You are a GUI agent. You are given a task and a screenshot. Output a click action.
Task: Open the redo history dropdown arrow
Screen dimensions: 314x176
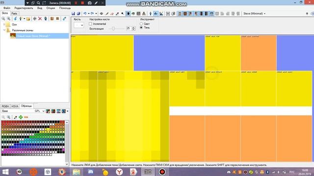coord(96,14)
